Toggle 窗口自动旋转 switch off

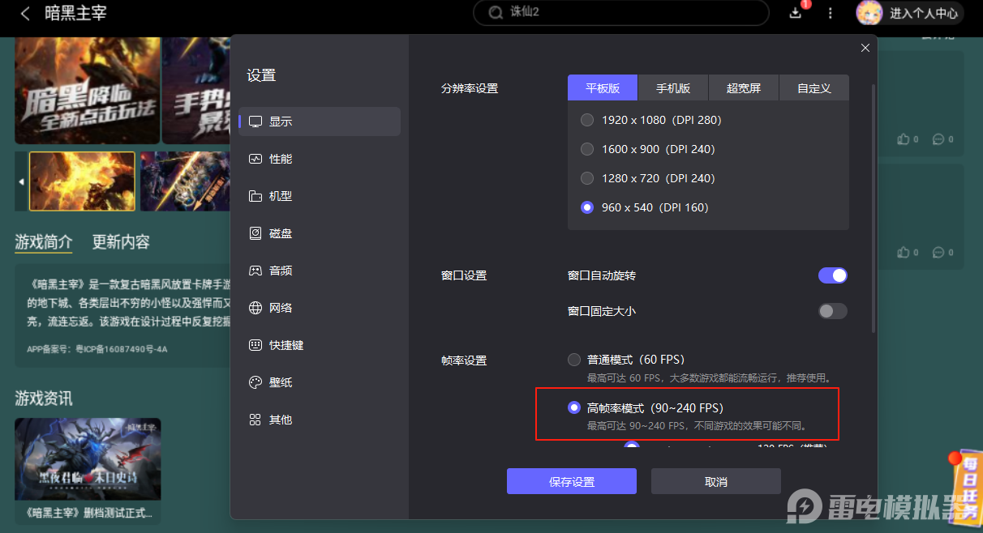(833, 275)
